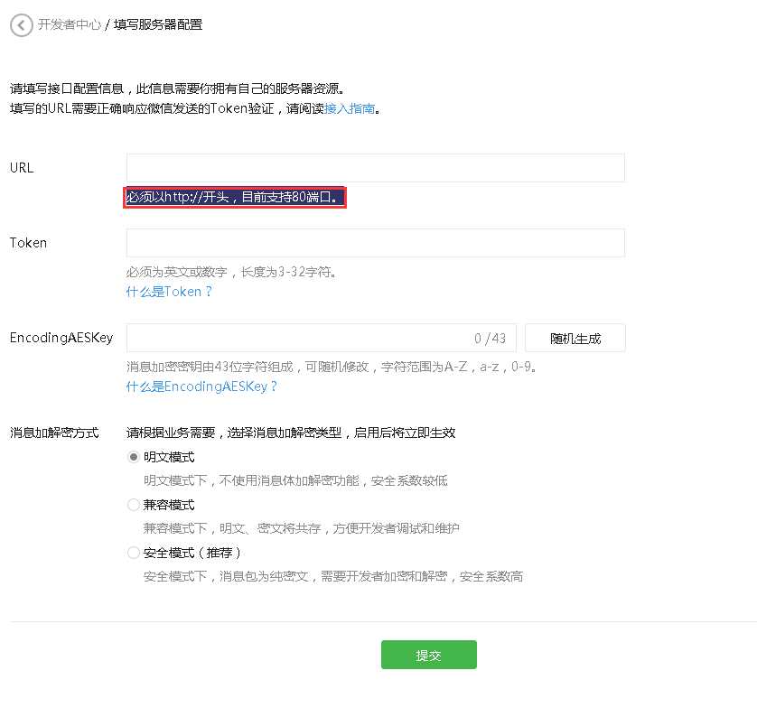Click the 随机生成 button
757x717 pixels.
pyautogui.click(x=575, y=338)
